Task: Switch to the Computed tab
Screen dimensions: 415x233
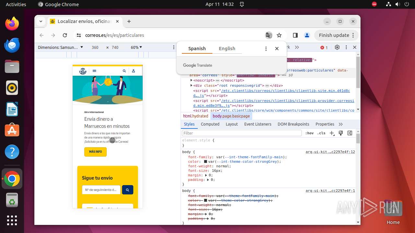Action: [x=210, y=124]
